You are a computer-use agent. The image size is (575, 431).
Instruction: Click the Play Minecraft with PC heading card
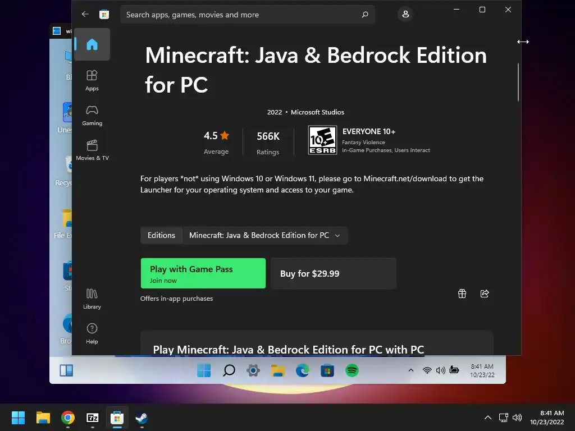[x=317, y=343]
